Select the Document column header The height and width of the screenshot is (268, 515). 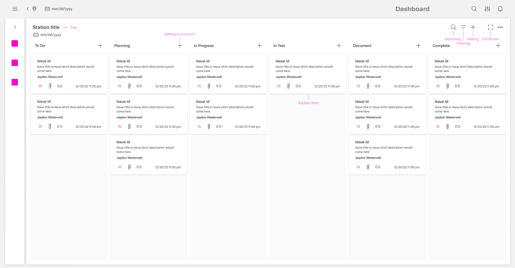click(x=363, y=45)
